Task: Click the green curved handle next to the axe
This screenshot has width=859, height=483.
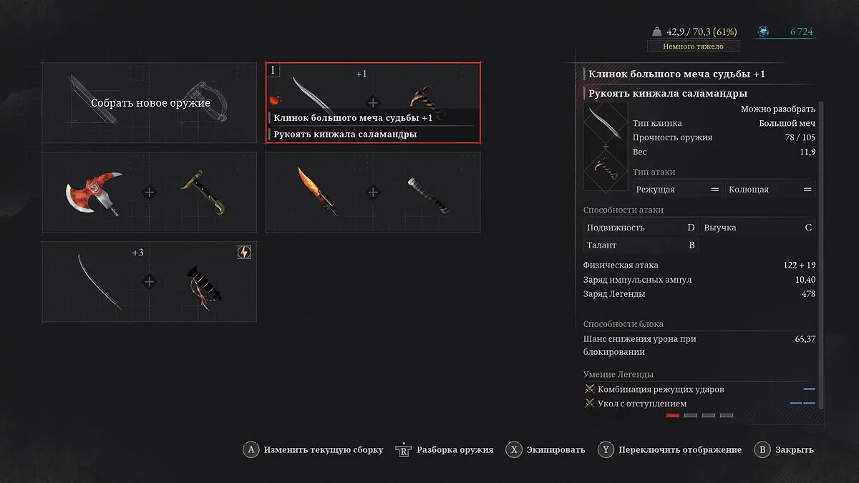Action: [204, 192]
